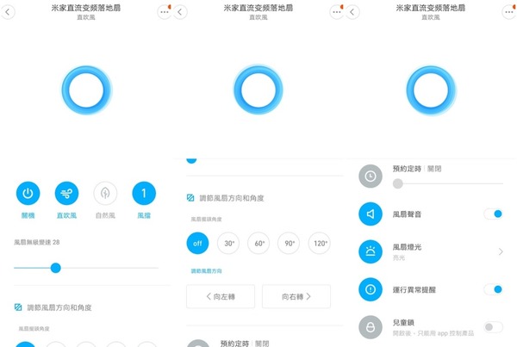Screen dimensions: 517x347
Task: Select the 直吹風 direct wind icon
Action: pyautogui.click(x=66, y=193)
